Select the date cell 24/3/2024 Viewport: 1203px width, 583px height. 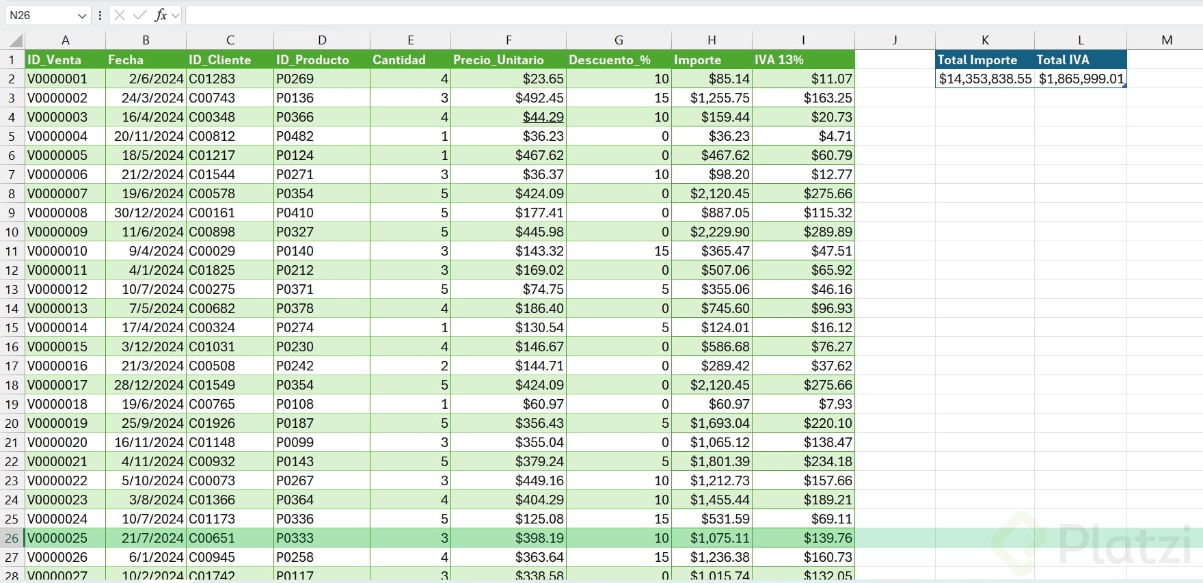[x=146, y=98]
